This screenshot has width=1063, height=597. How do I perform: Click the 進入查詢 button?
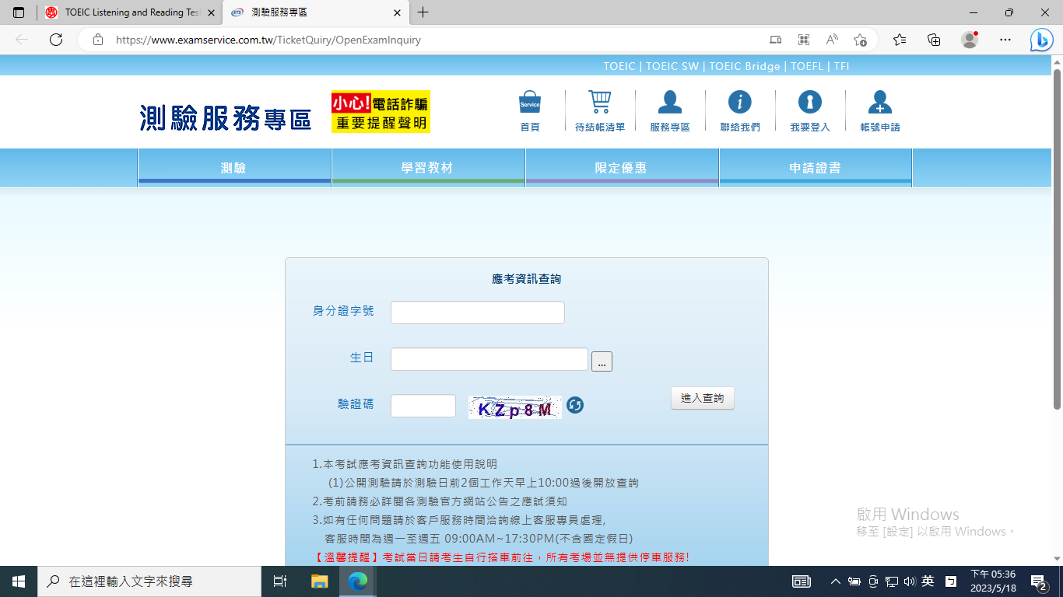(x=702, y=398)
